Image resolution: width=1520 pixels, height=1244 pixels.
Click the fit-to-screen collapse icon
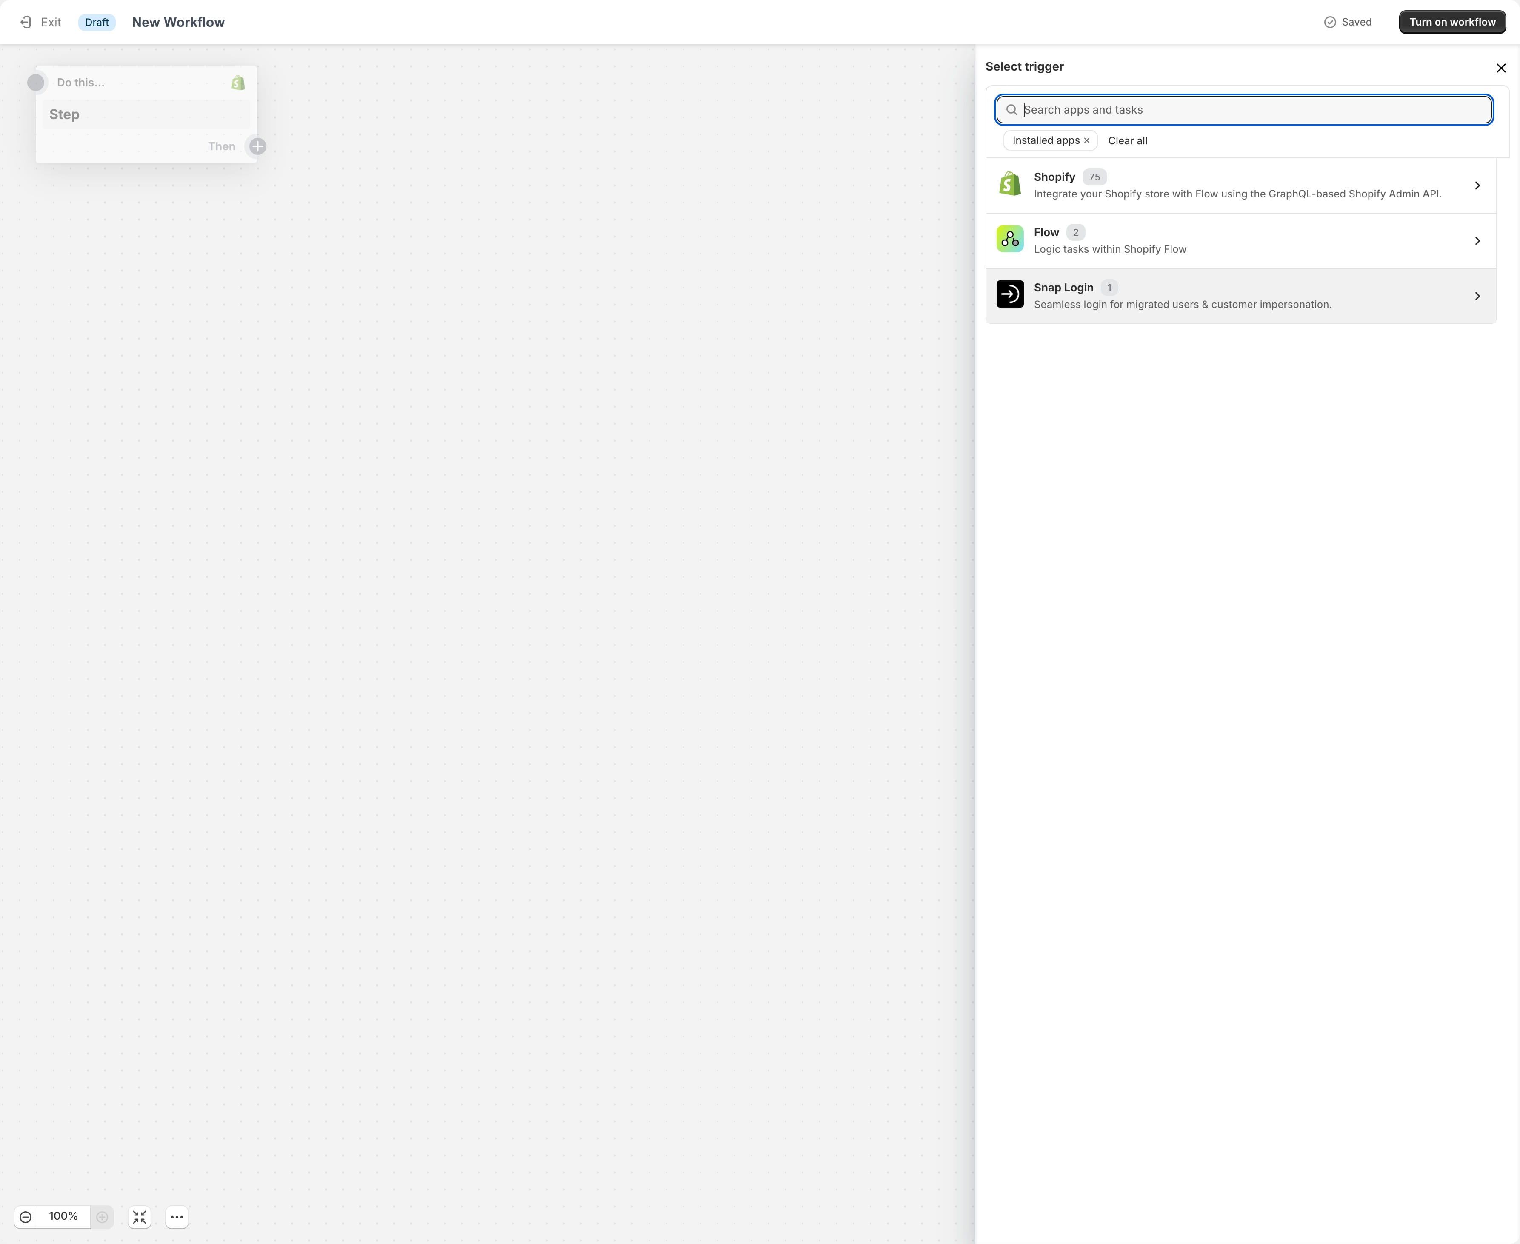point(140,1217)
